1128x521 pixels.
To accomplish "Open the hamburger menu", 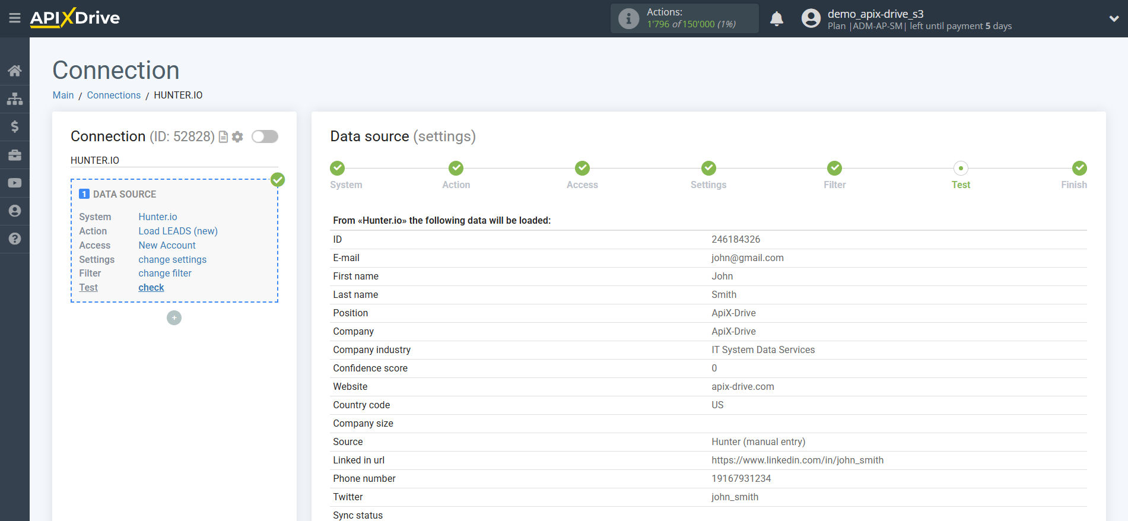I will 15,18.
